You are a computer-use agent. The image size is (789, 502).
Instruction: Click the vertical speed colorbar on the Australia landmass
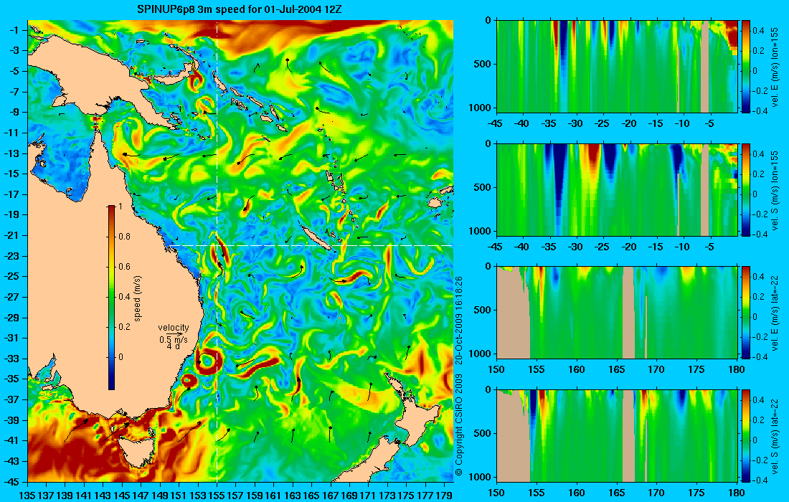click(111, 298)
